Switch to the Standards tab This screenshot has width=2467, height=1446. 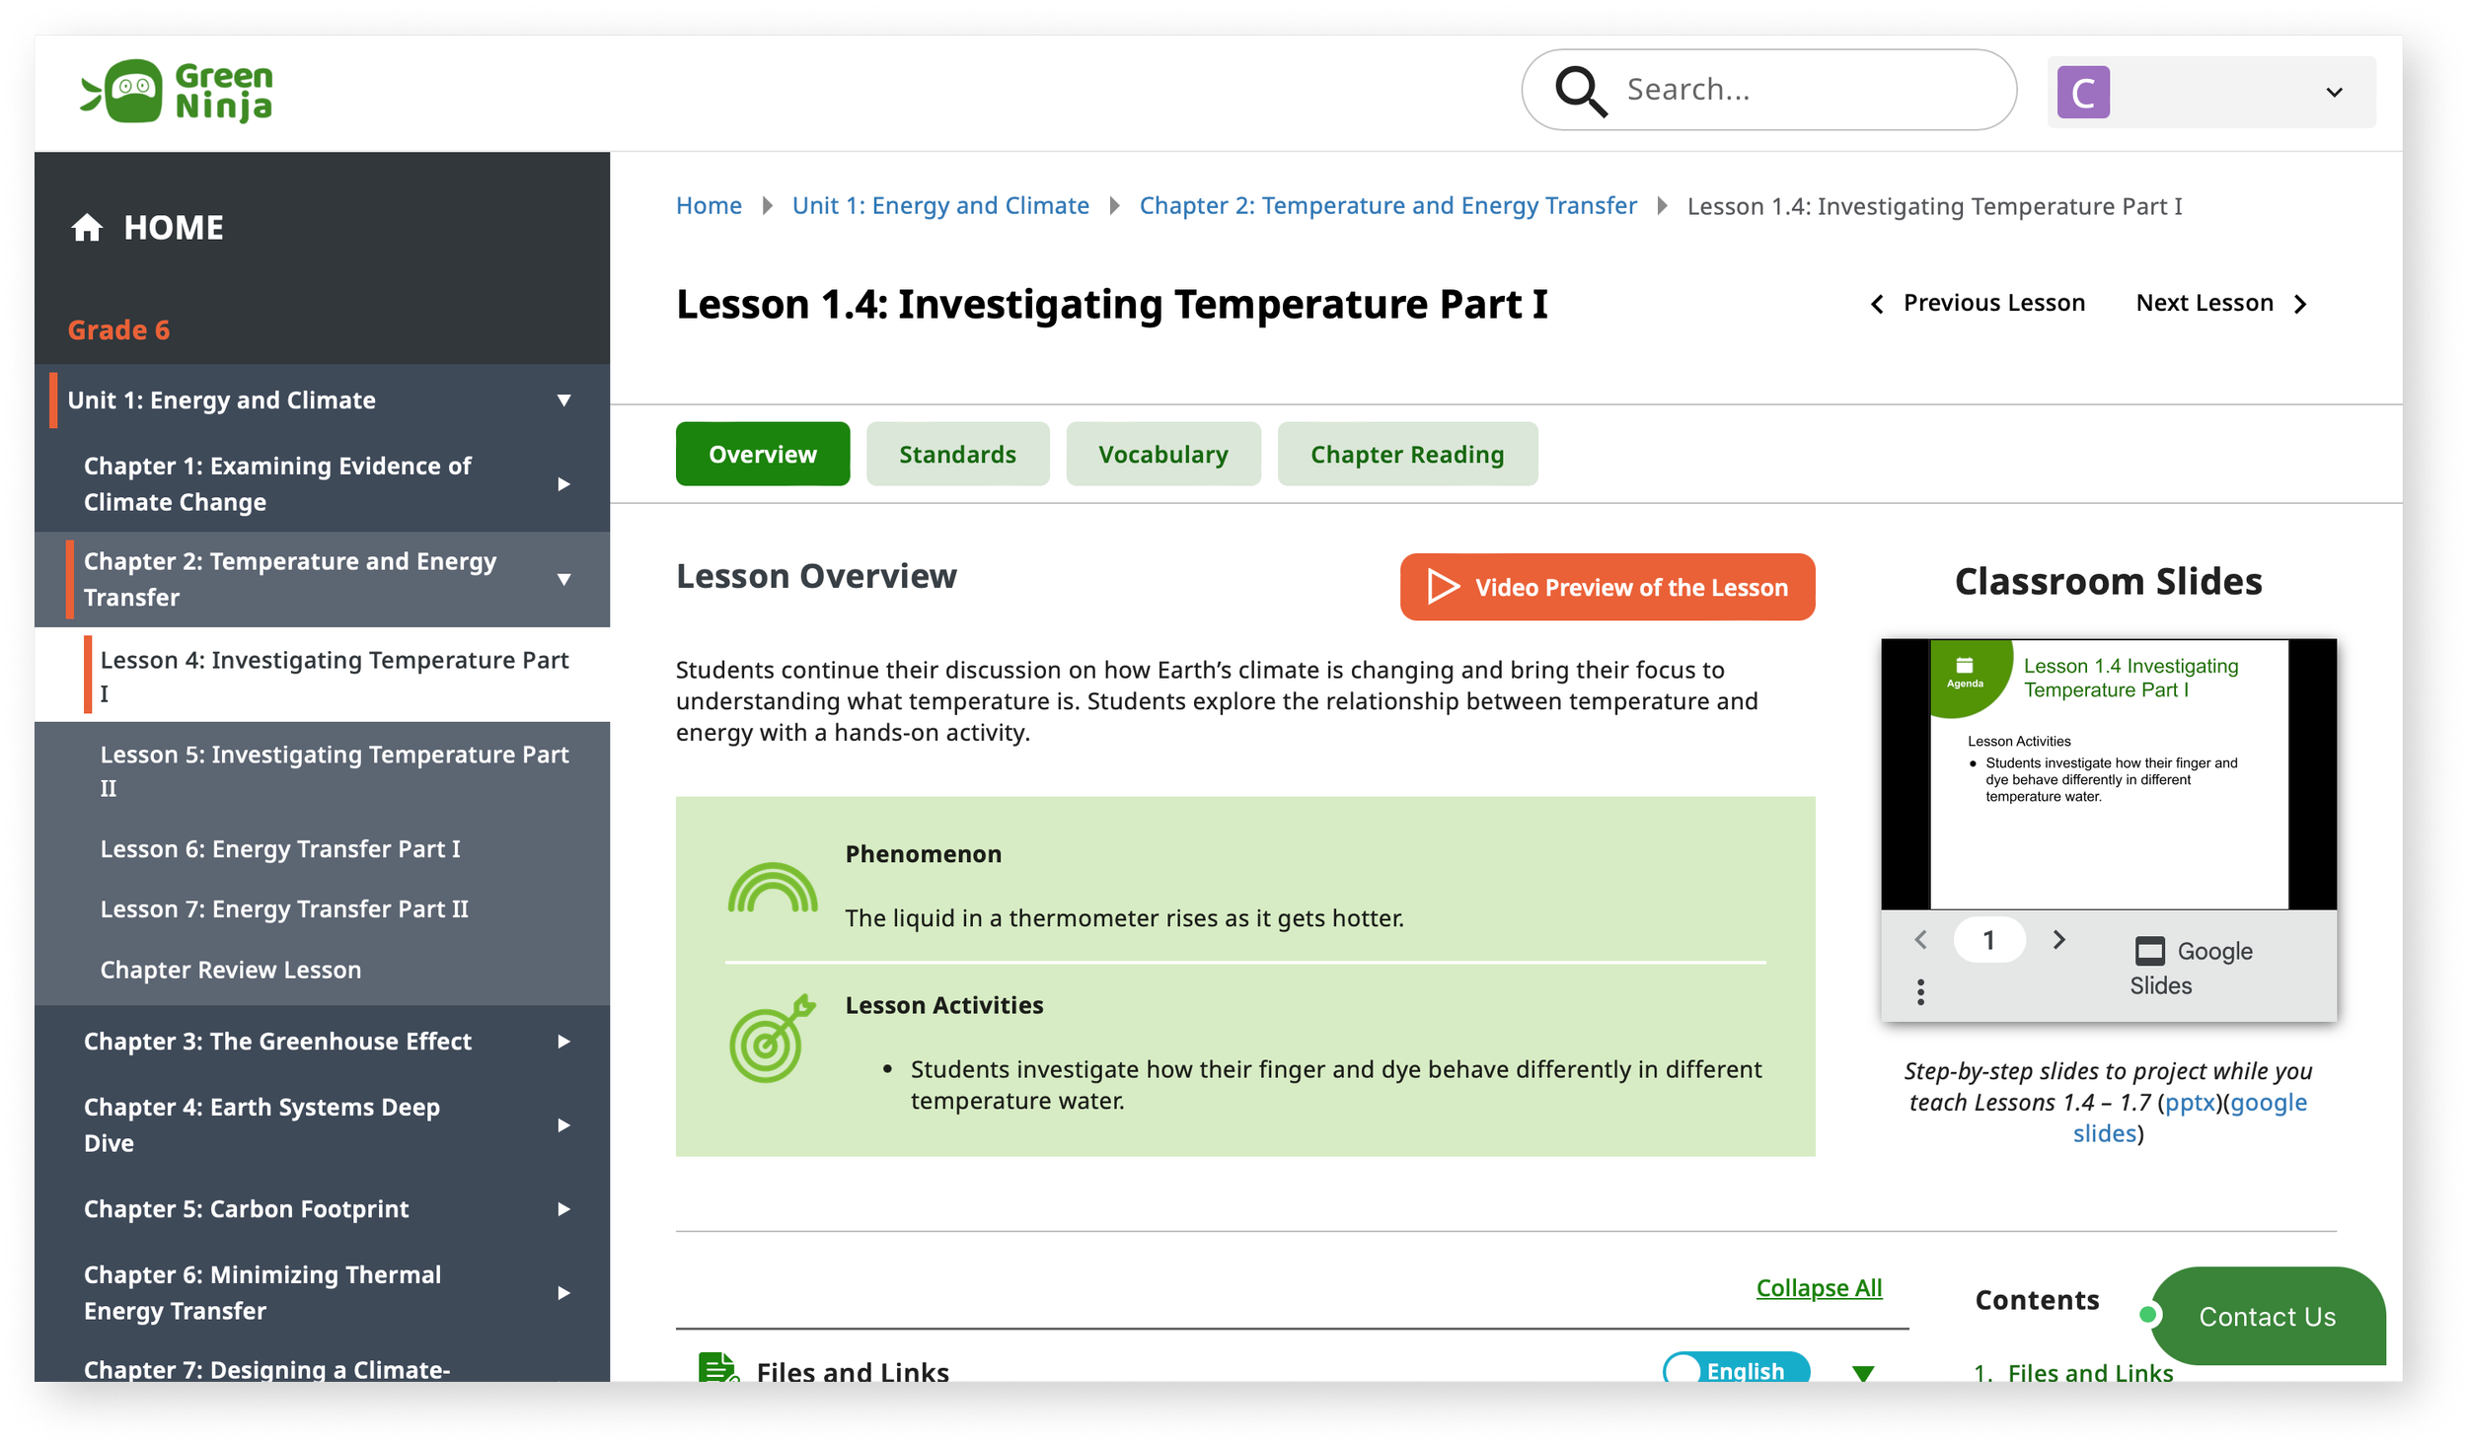[x=956, y=455]
